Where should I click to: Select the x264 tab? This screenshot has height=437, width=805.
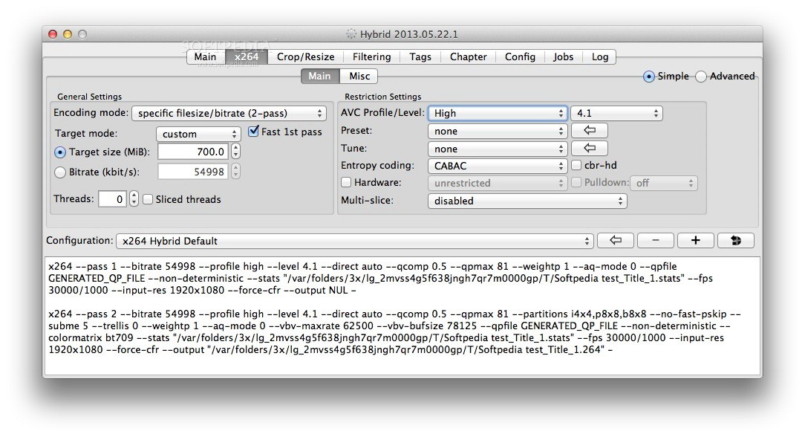tap(247, 56)
